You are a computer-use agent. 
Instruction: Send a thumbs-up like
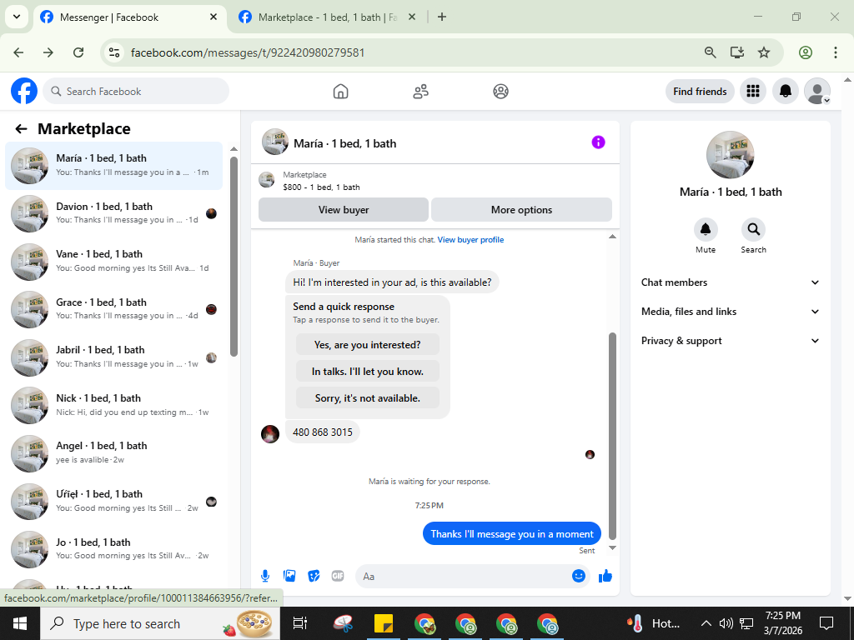(x=605, y=576)
